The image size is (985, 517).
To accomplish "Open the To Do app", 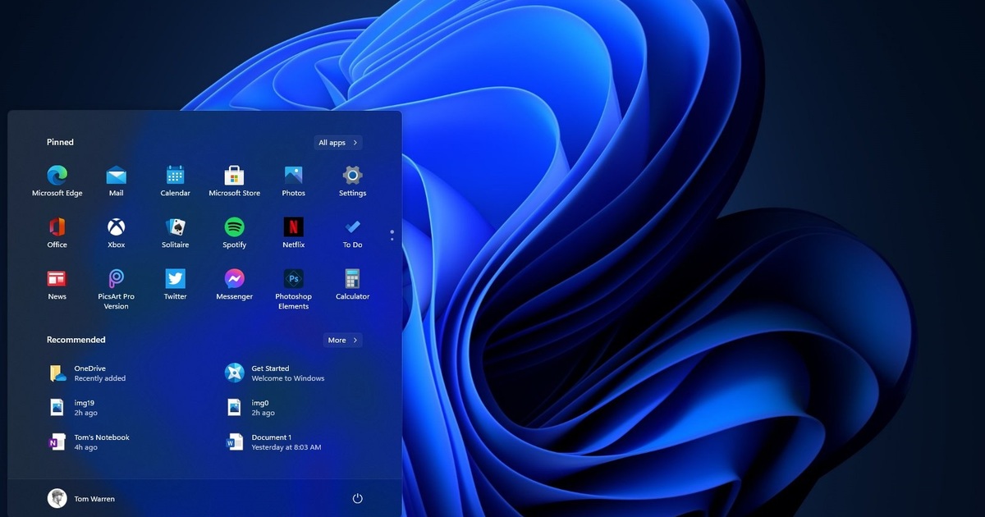I will pyautogui.click(x=353, y=233).
